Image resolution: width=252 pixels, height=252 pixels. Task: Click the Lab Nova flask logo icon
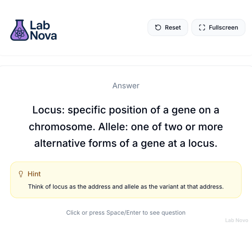(19, 30)
